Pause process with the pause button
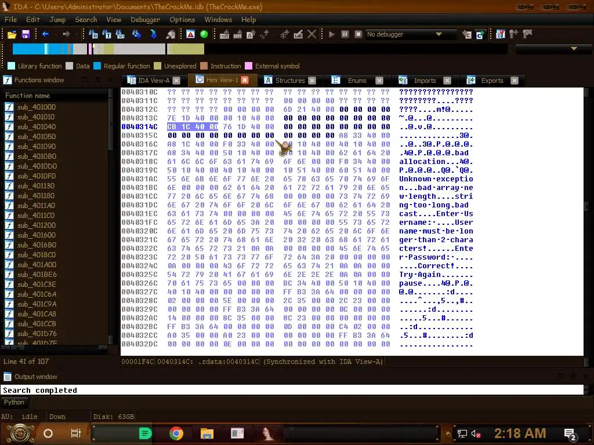 click(x=345, y=34)
